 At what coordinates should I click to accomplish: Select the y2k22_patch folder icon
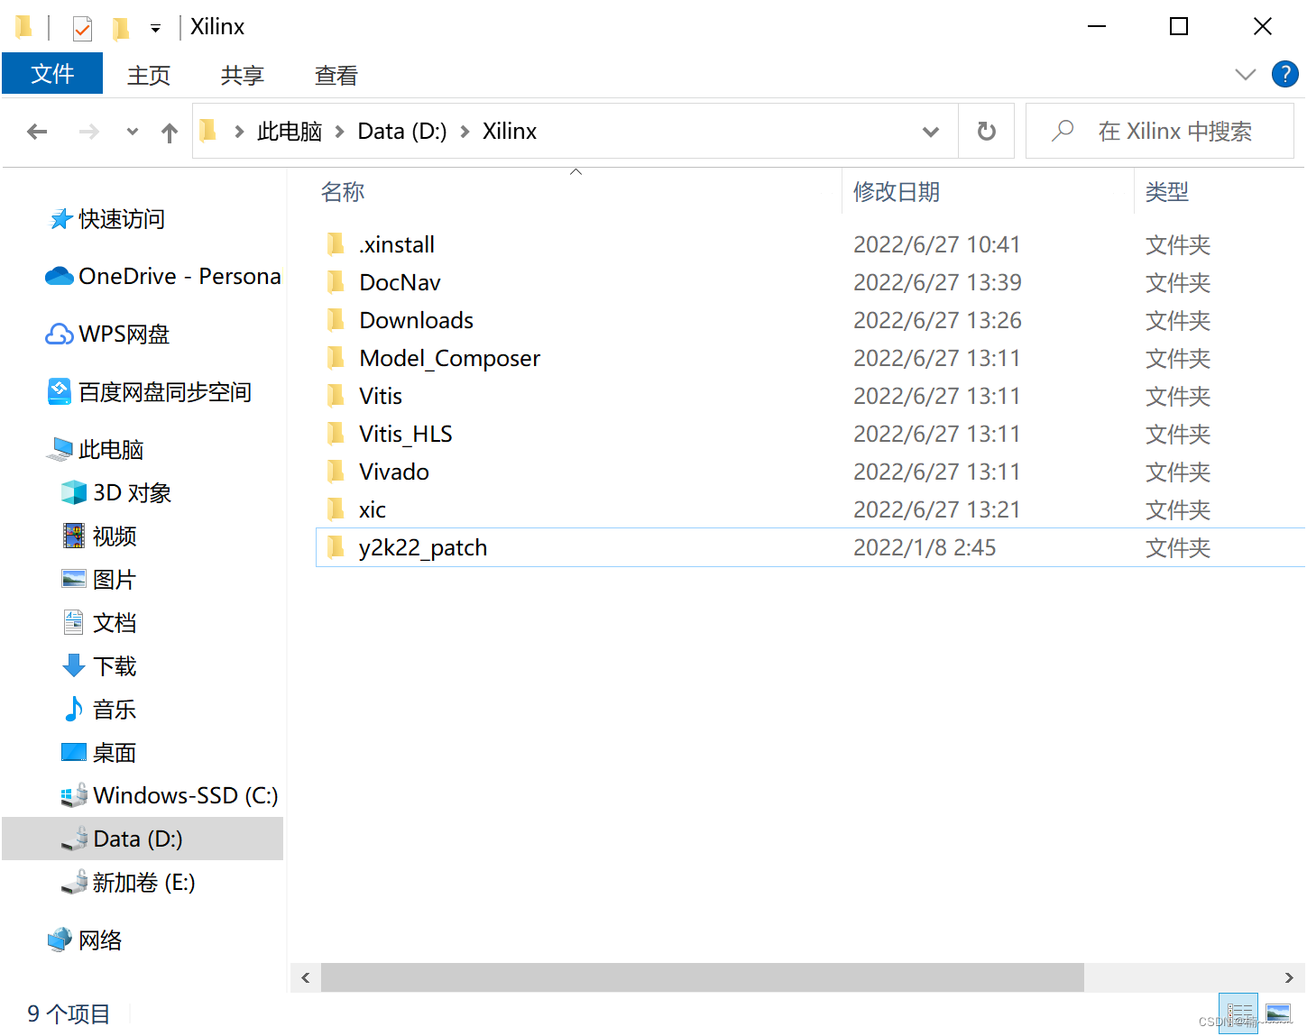(336, 547)
